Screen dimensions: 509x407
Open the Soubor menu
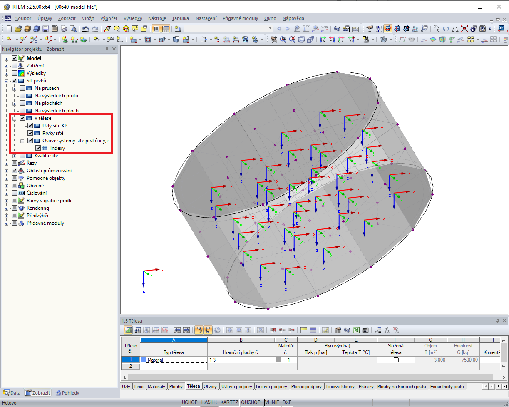[23, 18]
